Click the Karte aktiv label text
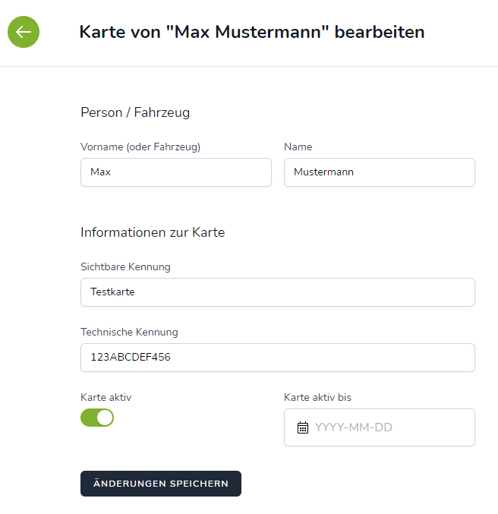This screenshot has height=514, width=498. 106,397
